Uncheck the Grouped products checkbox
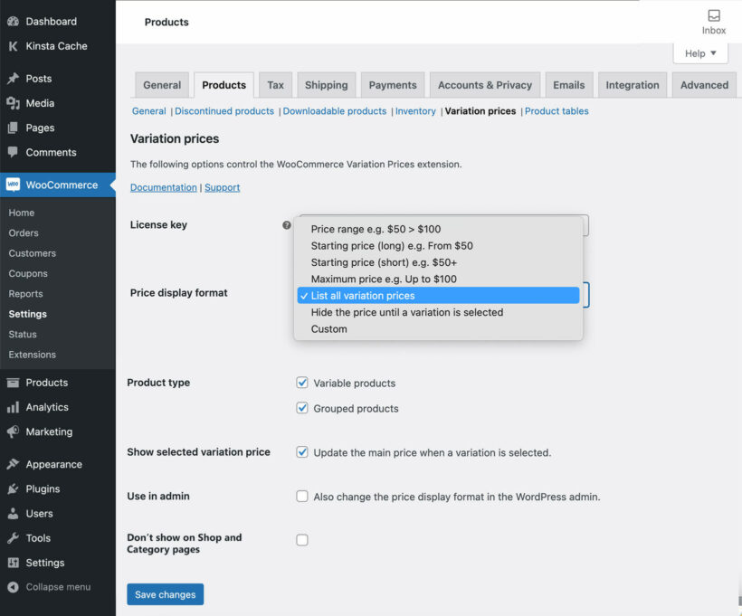Image resolution: width=742 pixels, height=616 pixels. [x=302, y=408]
